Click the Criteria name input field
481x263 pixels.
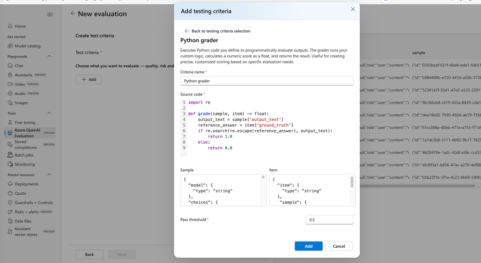click(267, 81)
